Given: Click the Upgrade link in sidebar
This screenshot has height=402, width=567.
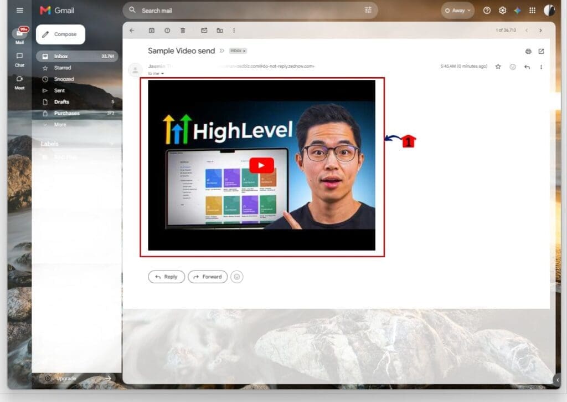Looking at the screenshot, I should coord(66,379).
